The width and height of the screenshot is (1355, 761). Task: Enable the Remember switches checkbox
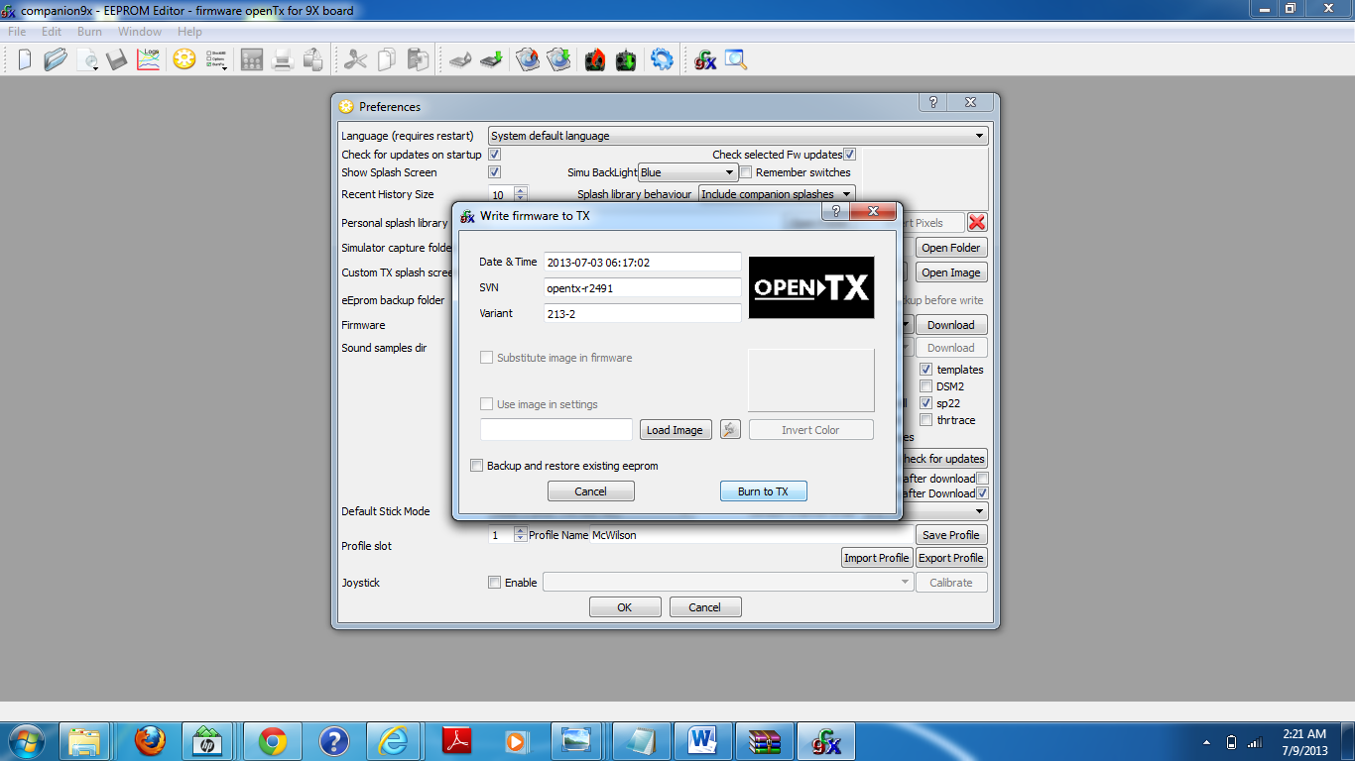coord(746,172)
